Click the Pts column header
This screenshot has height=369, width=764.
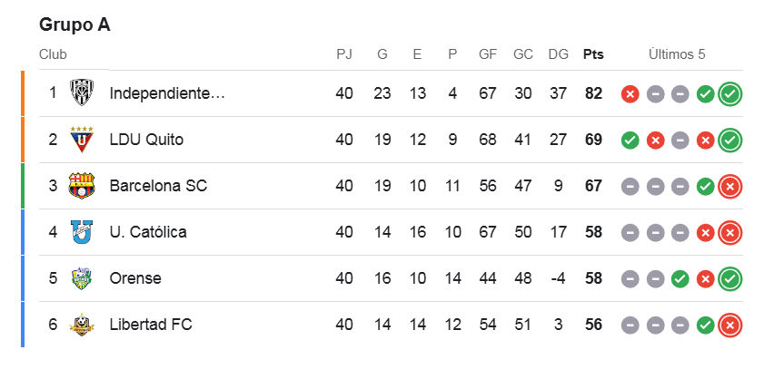[x=593, y=54]
